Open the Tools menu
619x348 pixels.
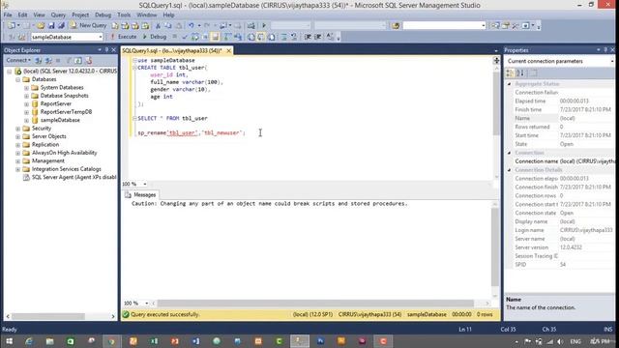(x=124, y=15)
